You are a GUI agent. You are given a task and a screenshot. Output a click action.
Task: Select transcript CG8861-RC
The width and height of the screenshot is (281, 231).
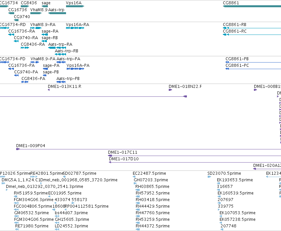point(252,35)
